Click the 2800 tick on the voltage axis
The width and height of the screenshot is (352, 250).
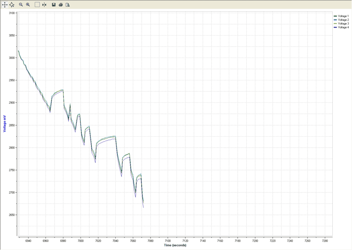(x=12, y=148)
